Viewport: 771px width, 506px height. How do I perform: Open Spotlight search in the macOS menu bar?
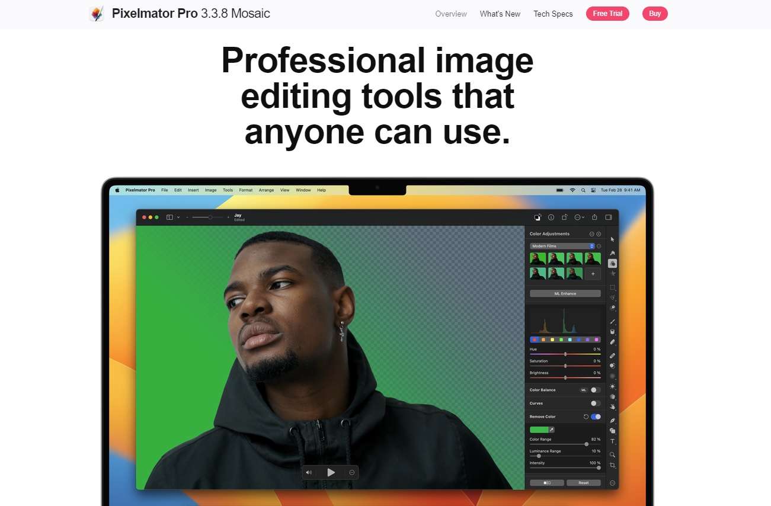point(583,190)
